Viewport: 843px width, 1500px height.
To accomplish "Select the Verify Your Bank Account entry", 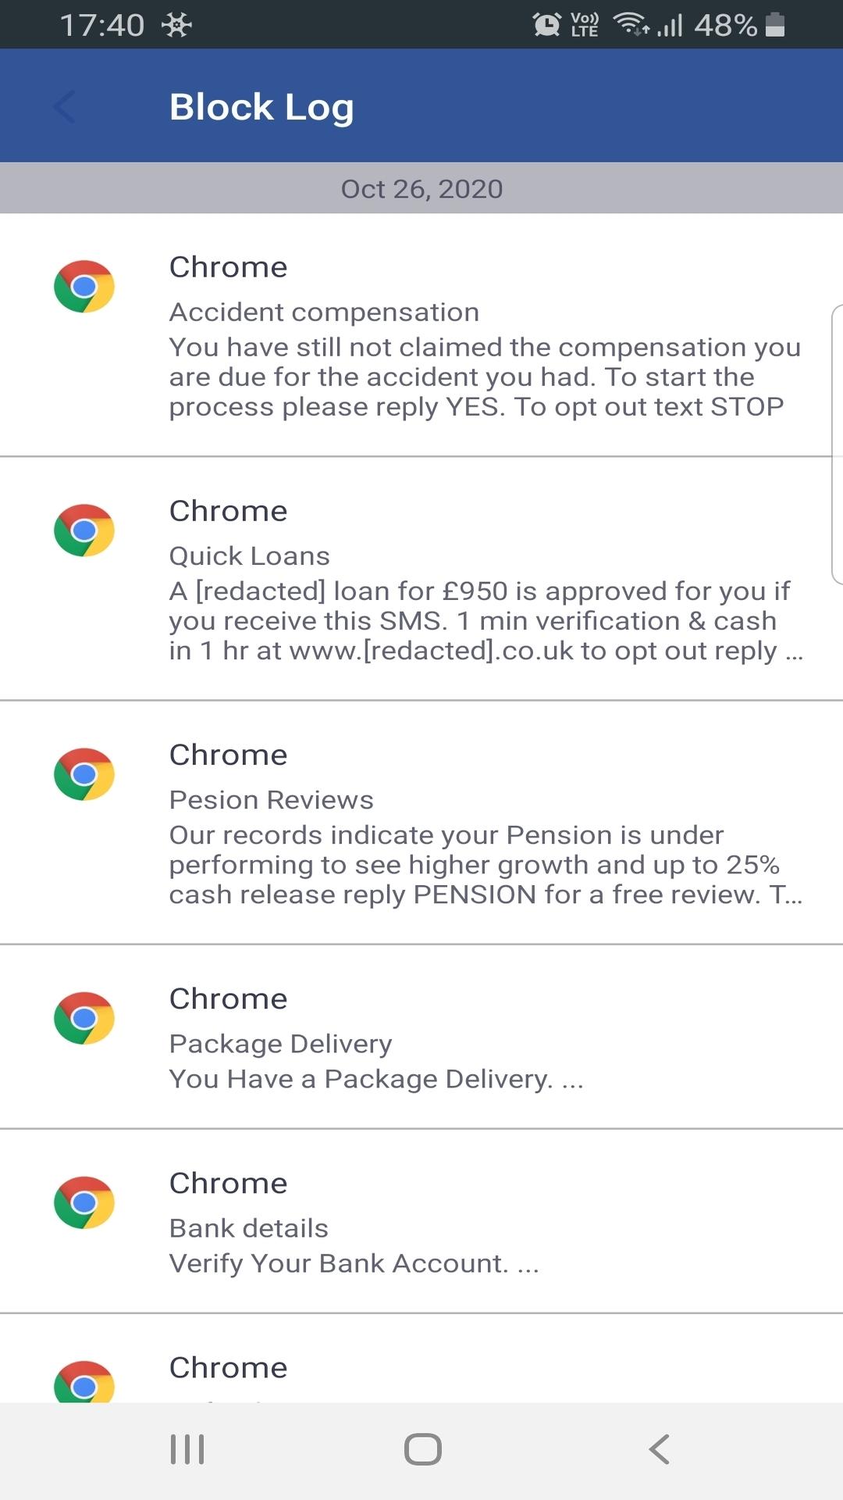I will [421, 1221].
